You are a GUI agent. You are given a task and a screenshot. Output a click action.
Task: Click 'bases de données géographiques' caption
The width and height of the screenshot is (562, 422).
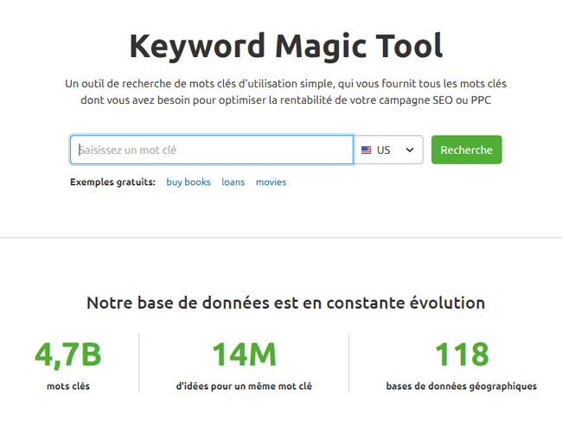coord(462,387)
